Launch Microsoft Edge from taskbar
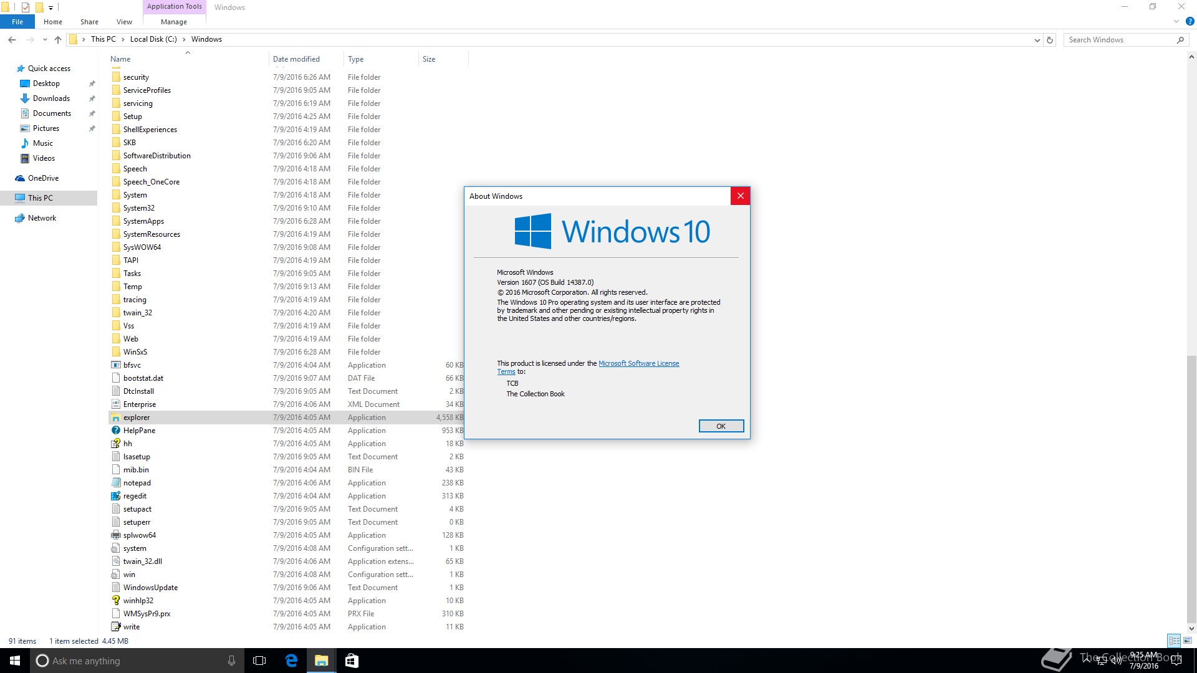Image resolution: width=1197 pixels, height=673 pixels. (x=291, y=661)
